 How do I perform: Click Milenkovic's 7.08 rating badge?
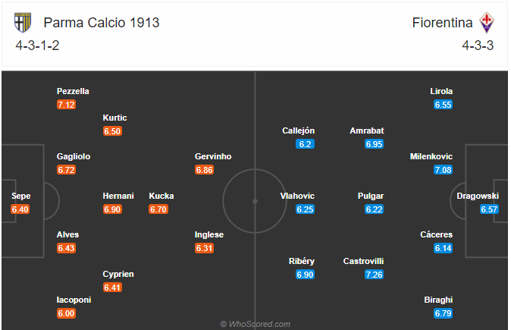(443, 170)
